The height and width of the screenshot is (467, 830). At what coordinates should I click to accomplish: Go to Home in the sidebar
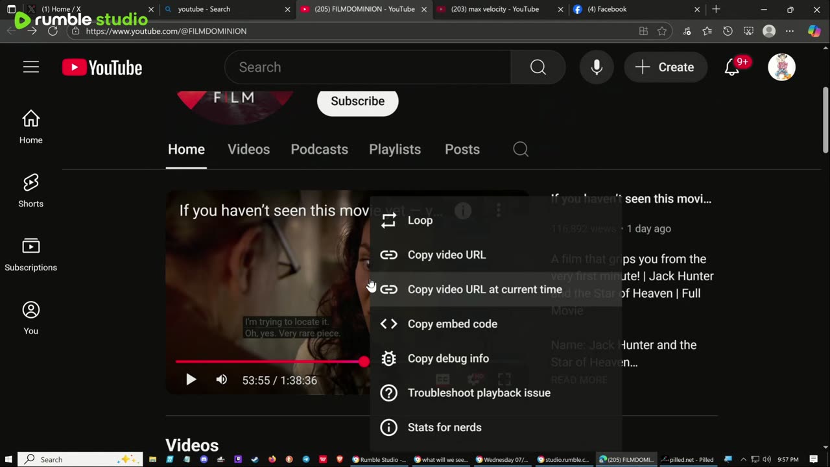pyautogui.click(x=30, y=127)
